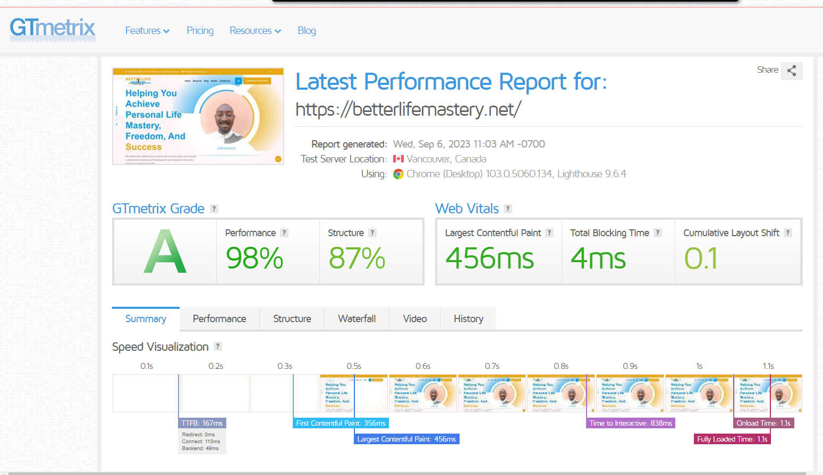
Task: Select the Video tab
Action: [414, 319]
